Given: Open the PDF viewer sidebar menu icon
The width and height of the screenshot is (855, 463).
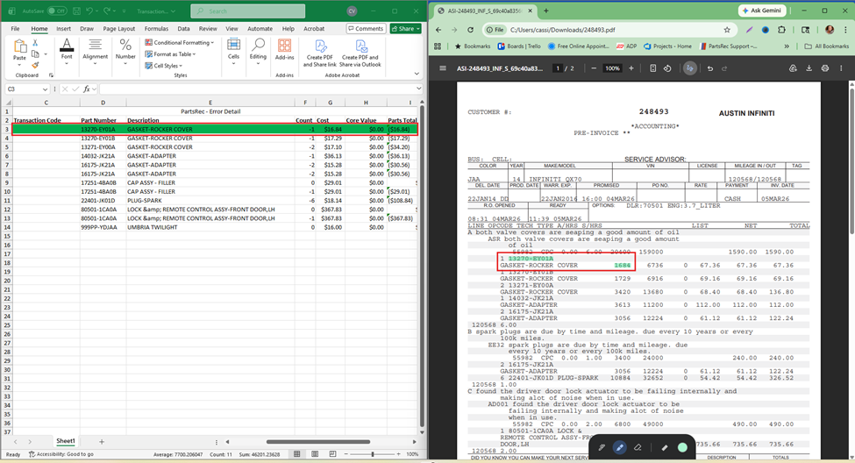Looking at the screenshot, I should [x=443, y=68].
